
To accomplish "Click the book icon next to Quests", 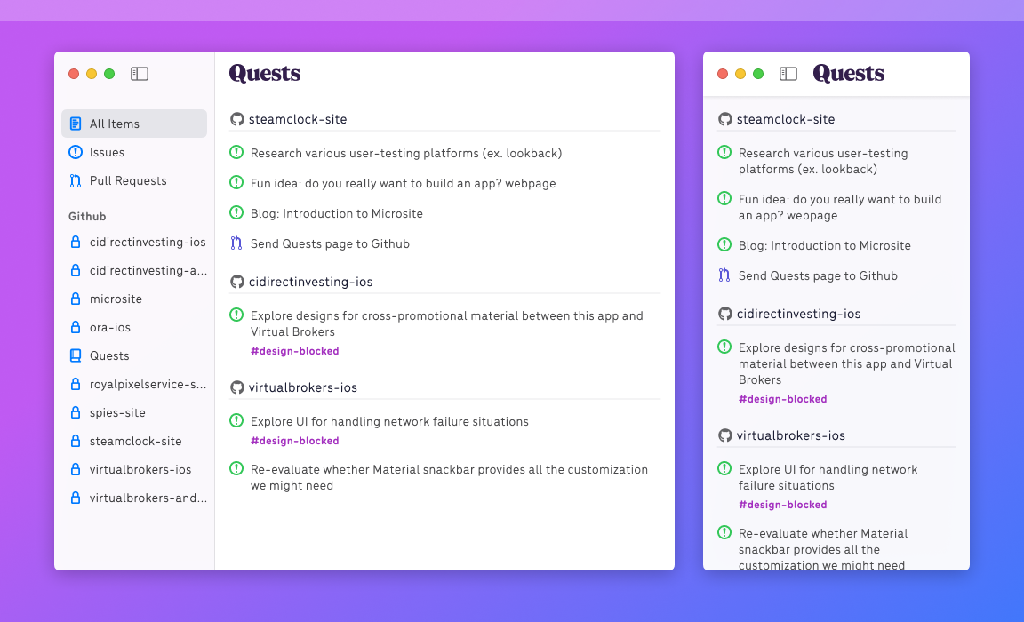I will pyautogui.click(x=76, y=355).
